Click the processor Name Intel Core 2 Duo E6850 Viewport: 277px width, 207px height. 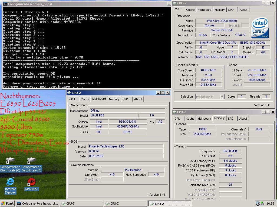[222, 21]
